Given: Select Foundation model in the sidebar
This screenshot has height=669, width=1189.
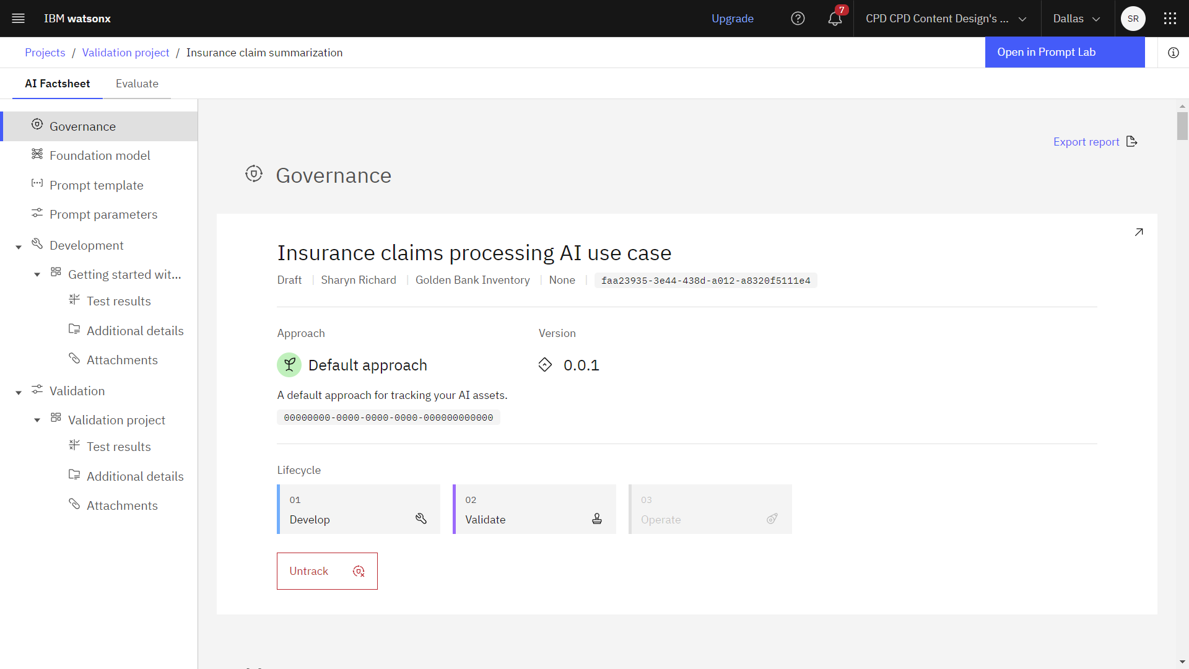Looking at the screenshot, I should point(99,155).
